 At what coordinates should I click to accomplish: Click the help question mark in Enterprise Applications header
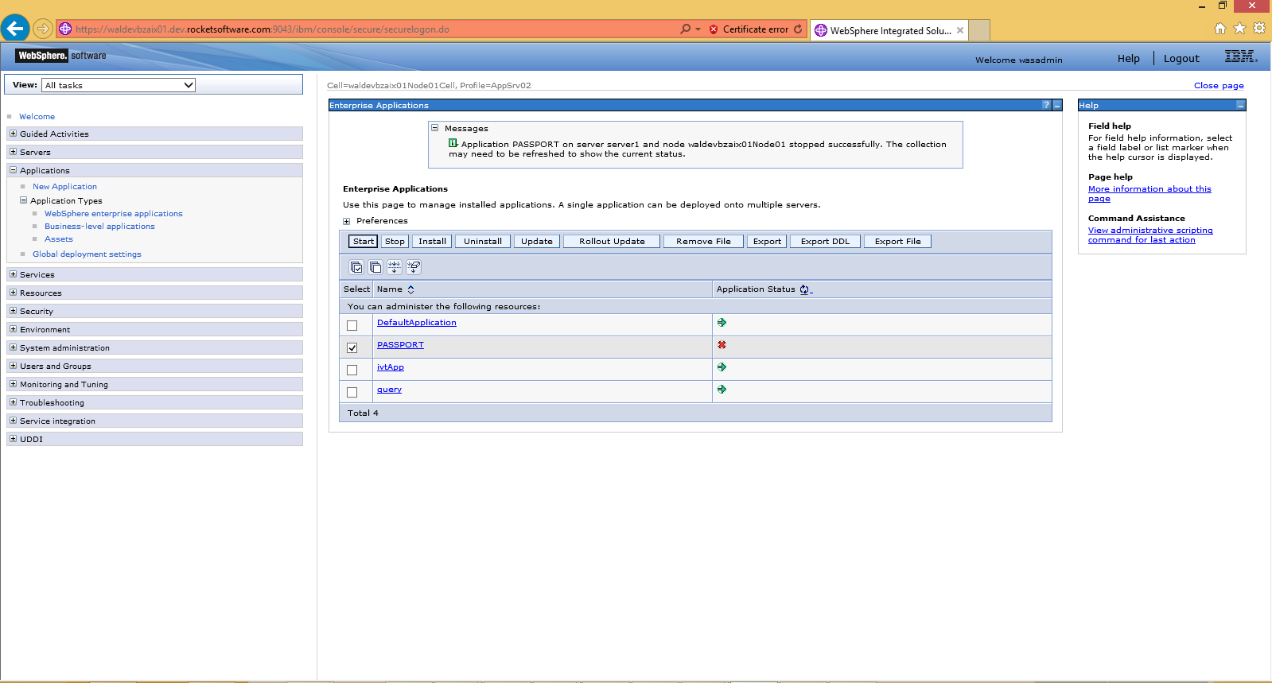tap(1046, 105)
